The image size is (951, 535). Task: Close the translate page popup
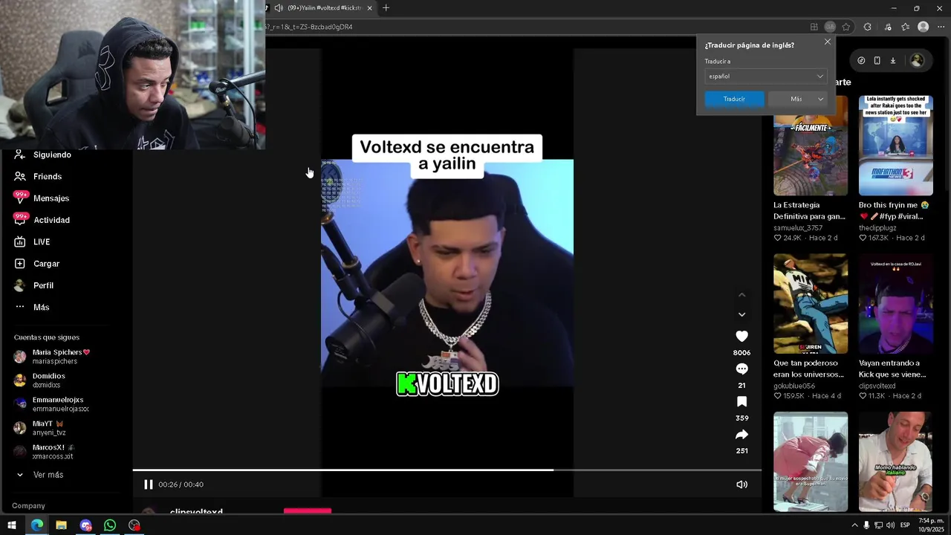tap(828, 42)
